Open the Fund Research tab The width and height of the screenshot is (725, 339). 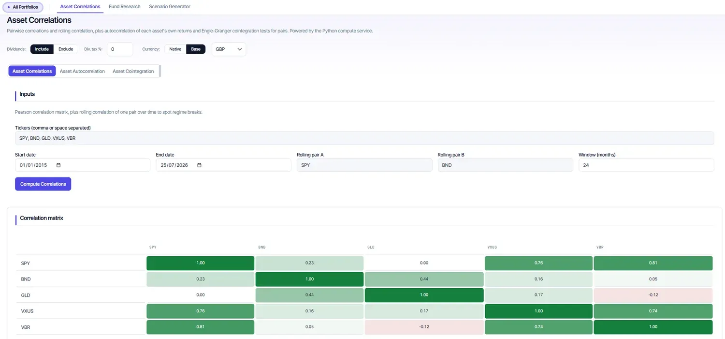click(x=125, y=7)
